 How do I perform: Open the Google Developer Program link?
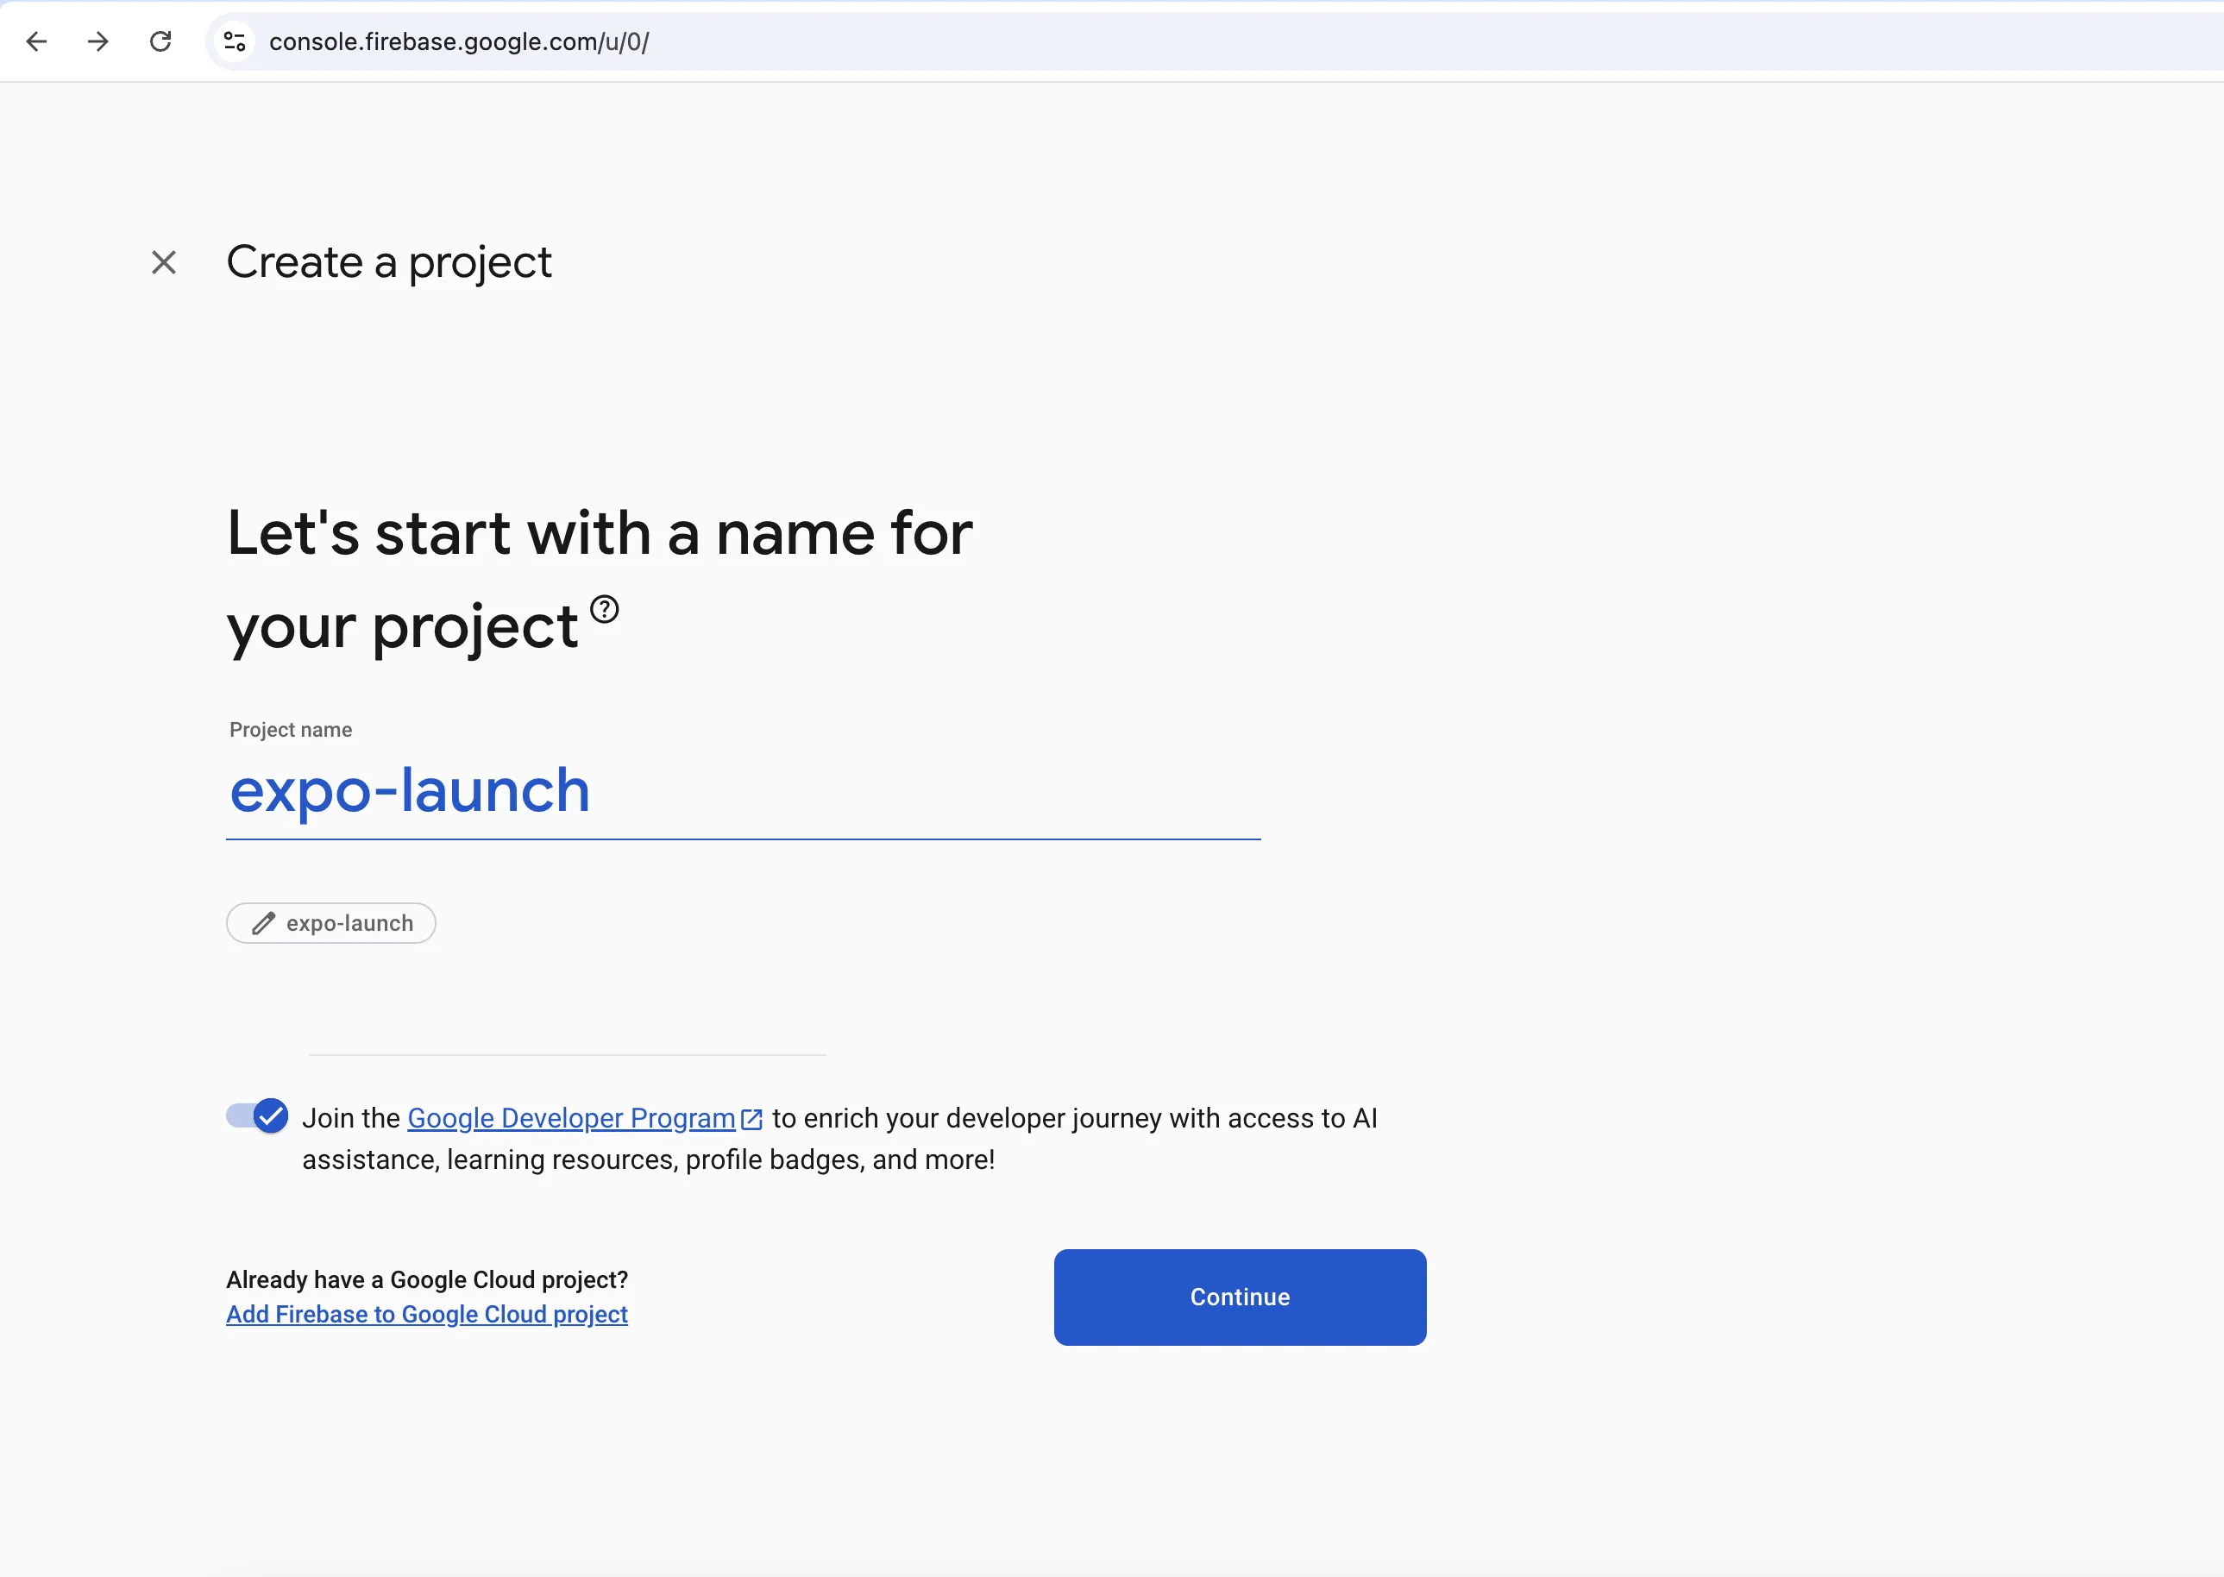click(x=571, y=1119)
